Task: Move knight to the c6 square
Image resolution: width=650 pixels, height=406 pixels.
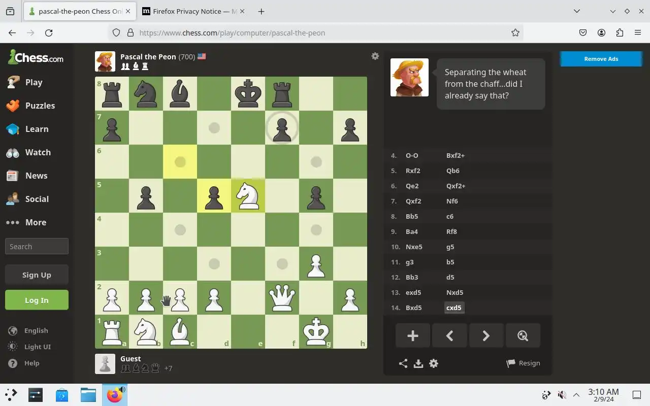Action: pyautogui.click(x=180, y=161)
